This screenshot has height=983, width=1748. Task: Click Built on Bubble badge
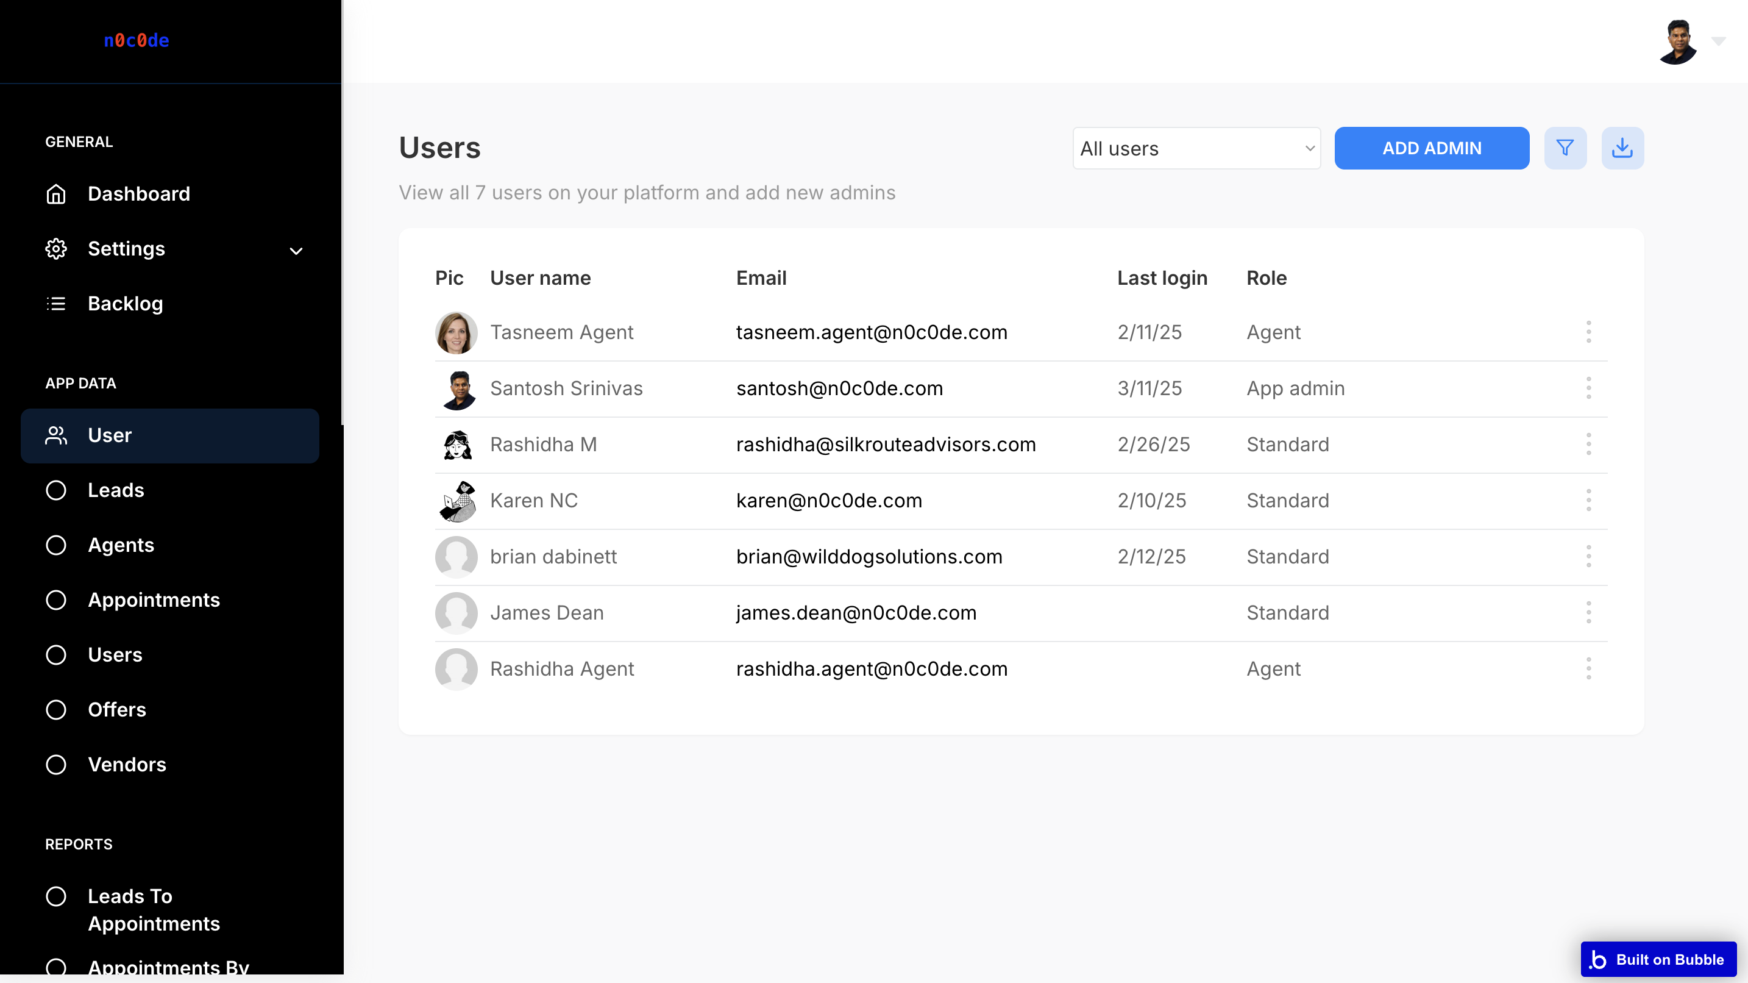(1658, 959)
